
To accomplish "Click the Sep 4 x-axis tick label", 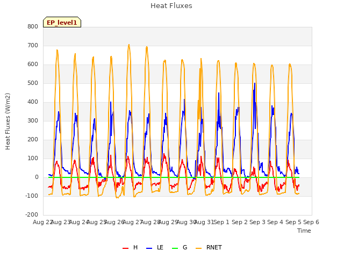I will tap(275, 222).
